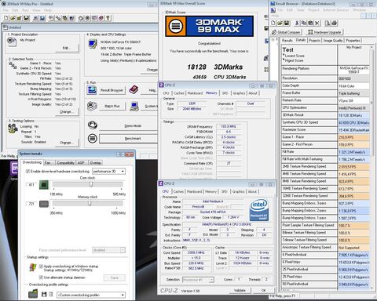Click New document icon in Result Browser toolbar
This screenshot has height=301, width=377.
point(273,23)
